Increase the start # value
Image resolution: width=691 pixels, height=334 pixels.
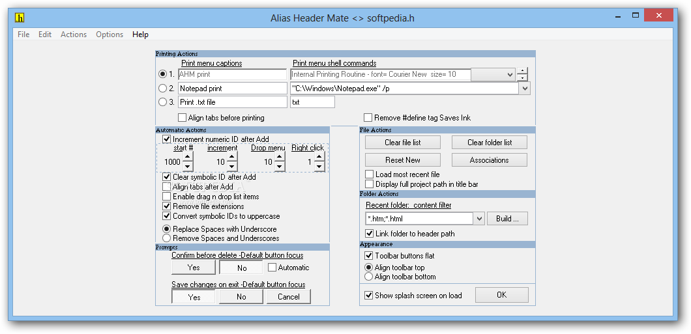188,158
